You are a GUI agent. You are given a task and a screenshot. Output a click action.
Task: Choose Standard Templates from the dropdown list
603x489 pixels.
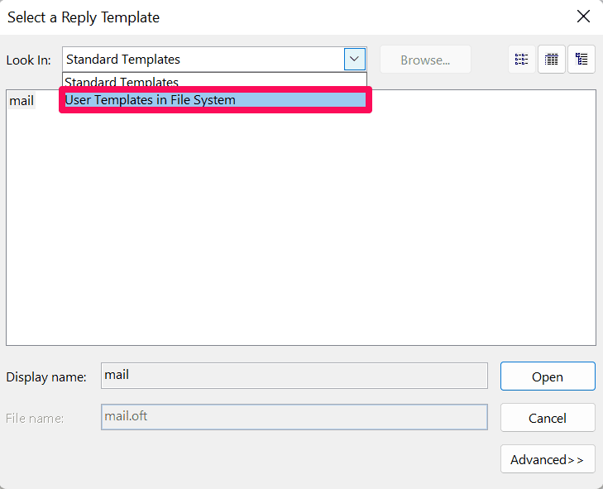point(122,83)
